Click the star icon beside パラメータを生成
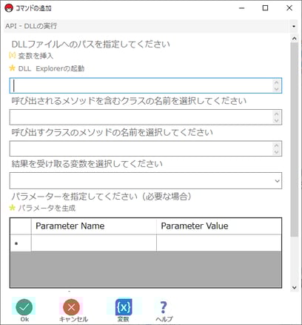Image resolution: width=302 pixels, height=325 pixels. (12, 208)
